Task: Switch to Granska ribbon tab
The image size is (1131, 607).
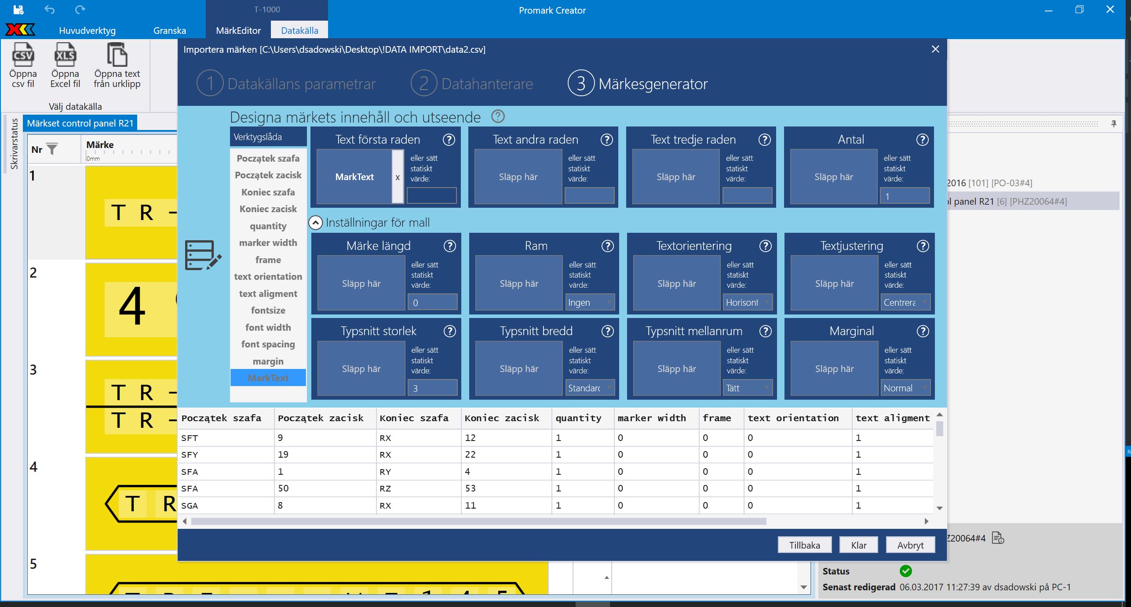Action: [x=170, y=30]
